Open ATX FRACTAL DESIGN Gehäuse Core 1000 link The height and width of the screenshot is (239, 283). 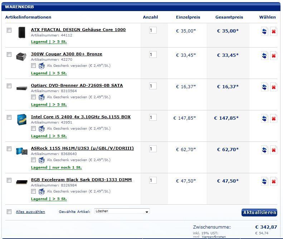(x=78, y=30)
